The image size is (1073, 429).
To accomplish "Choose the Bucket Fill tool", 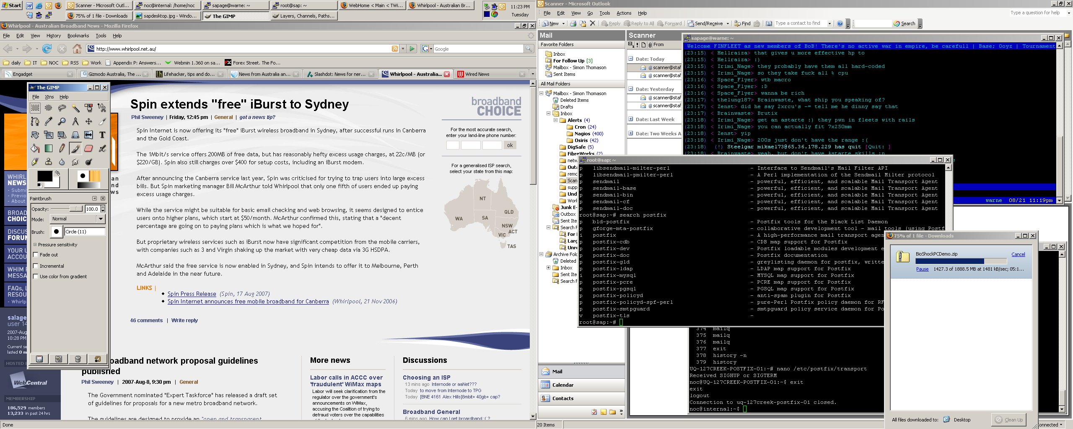I will point(35,148).
